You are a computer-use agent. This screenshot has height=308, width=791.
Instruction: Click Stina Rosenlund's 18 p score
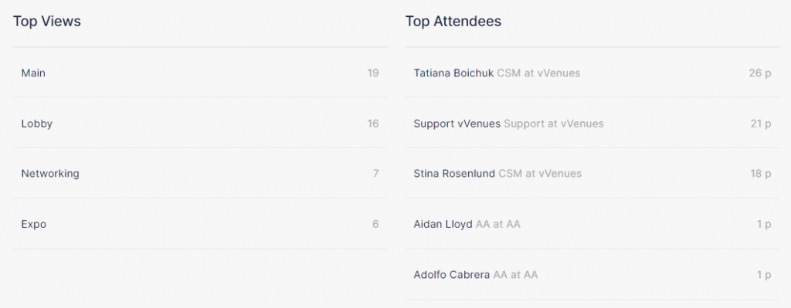(761, 174)
